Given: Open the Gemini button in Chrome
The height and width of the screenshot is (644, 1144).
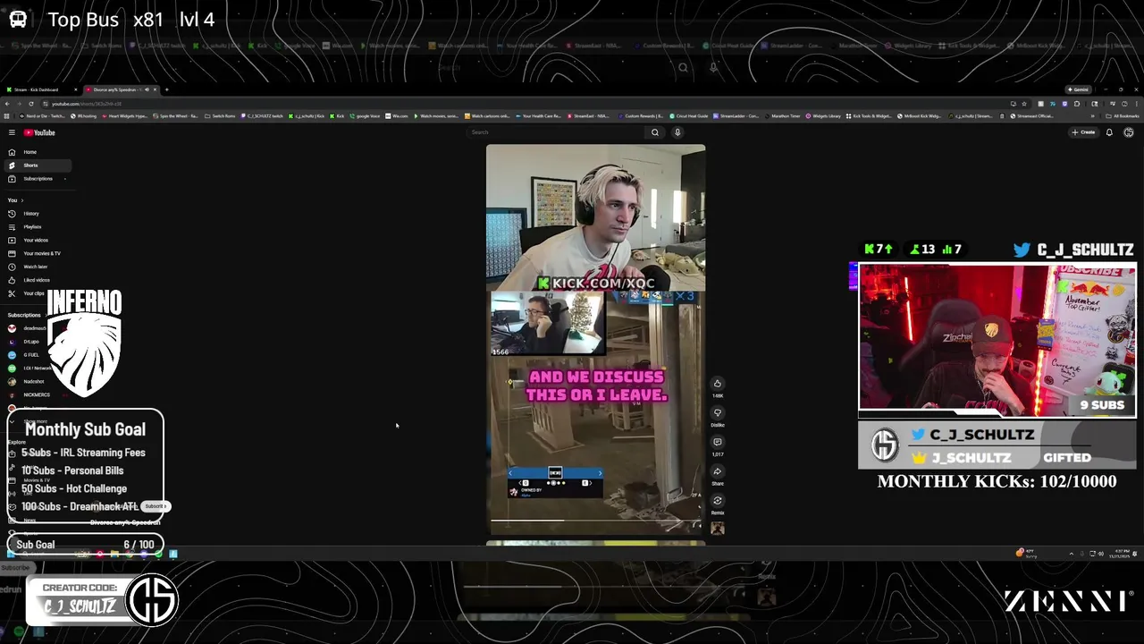Looking at the screenshot, I should [1077, 89].
